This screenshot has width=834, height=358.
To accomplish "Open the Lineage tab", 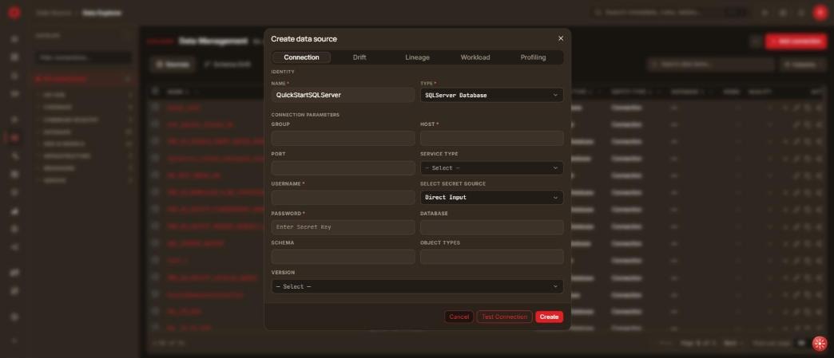I will [418, 57].
